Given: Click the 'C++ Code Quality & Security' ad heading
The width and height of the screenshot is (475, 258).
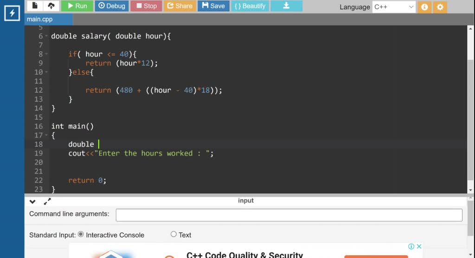Looking at the screenshot, I should point(245,255).
